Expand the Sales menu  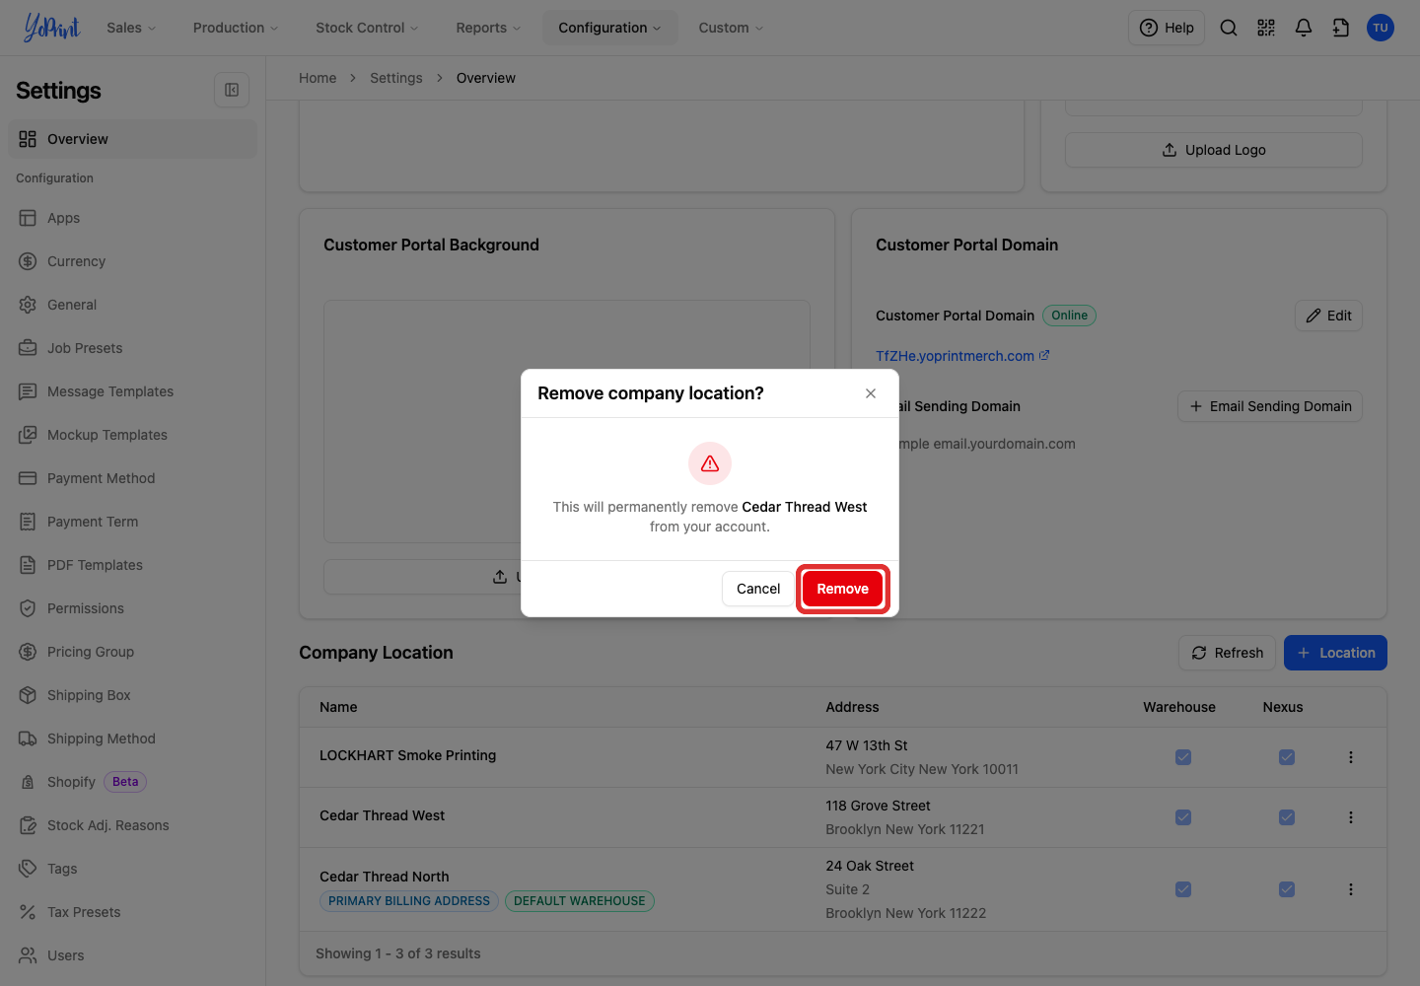131,28
